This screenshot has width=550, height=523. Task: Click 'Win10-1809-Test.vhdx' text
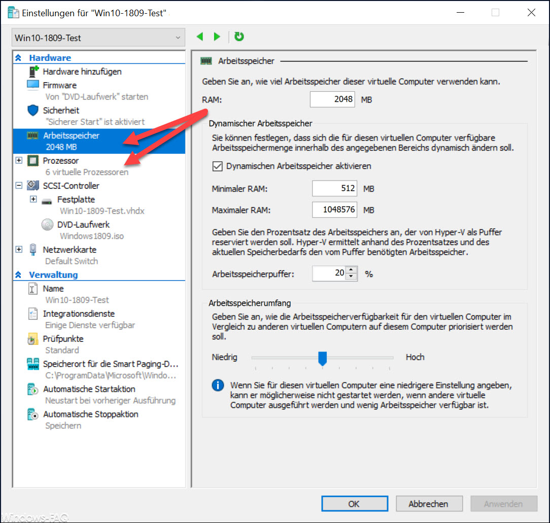coord(102,211)
